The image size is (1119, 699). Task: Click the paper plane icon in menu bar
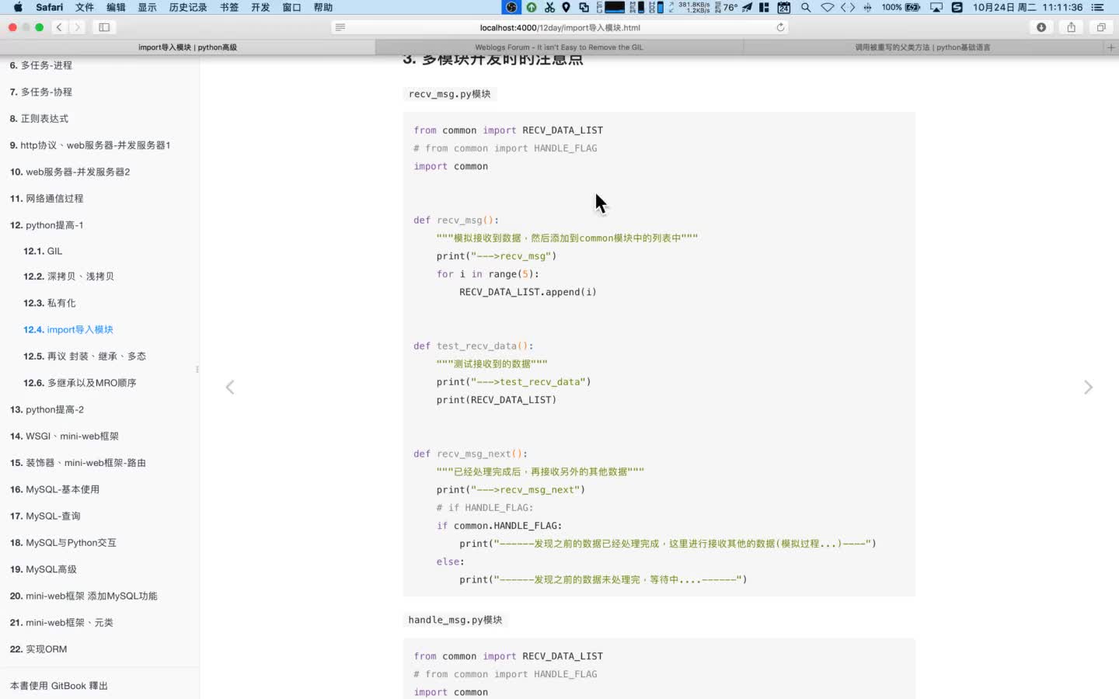tap(748, 7)
